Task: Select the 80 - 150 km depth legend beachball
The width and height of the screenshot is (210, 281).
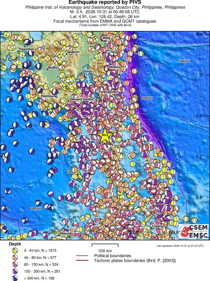Action: coord(15,264)
